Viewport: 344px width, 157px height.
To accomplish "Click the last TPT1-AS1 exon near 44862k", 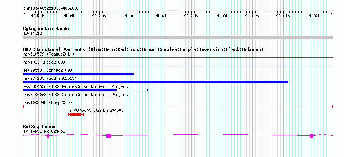I will pyautogui.click(x=311, y=136).
